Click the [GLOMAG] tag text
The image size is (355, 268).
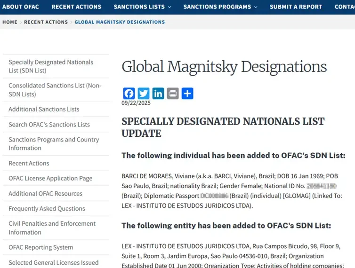(297, 196)
